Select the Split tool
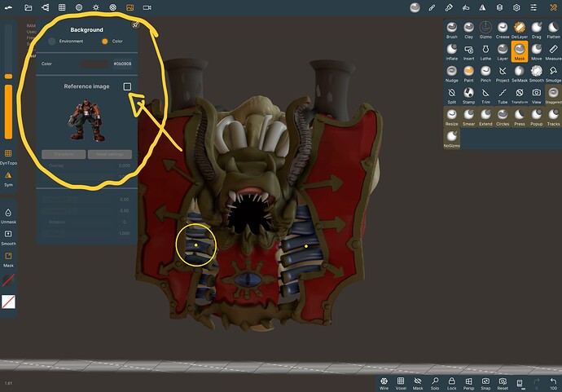Viewport: 562px width, 392px height. (451, 95)
